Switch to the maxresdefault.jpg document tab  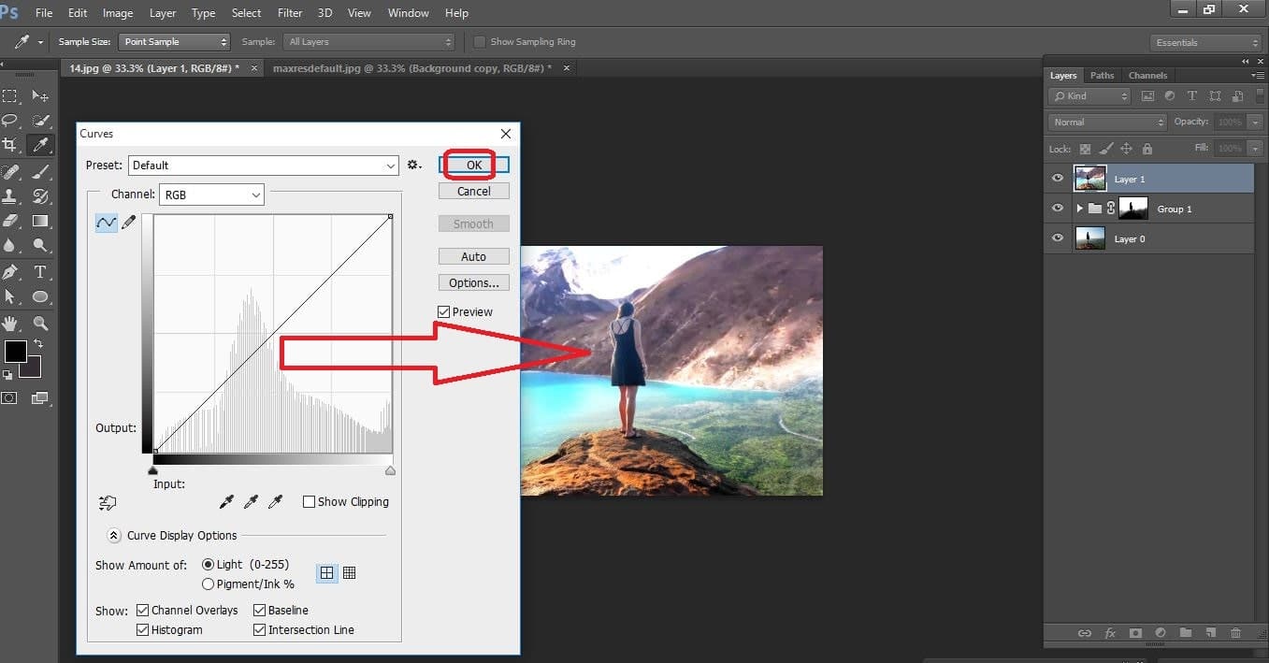pyautogui.click(x=410, y=67)
